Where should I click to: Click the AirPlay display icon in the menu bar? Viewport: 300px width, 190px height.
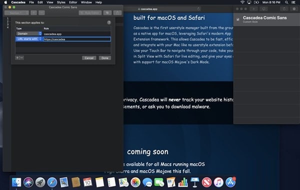249,2
